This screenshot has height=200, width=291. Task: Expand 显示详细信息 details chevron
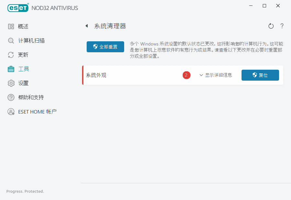tap(201, 75)
